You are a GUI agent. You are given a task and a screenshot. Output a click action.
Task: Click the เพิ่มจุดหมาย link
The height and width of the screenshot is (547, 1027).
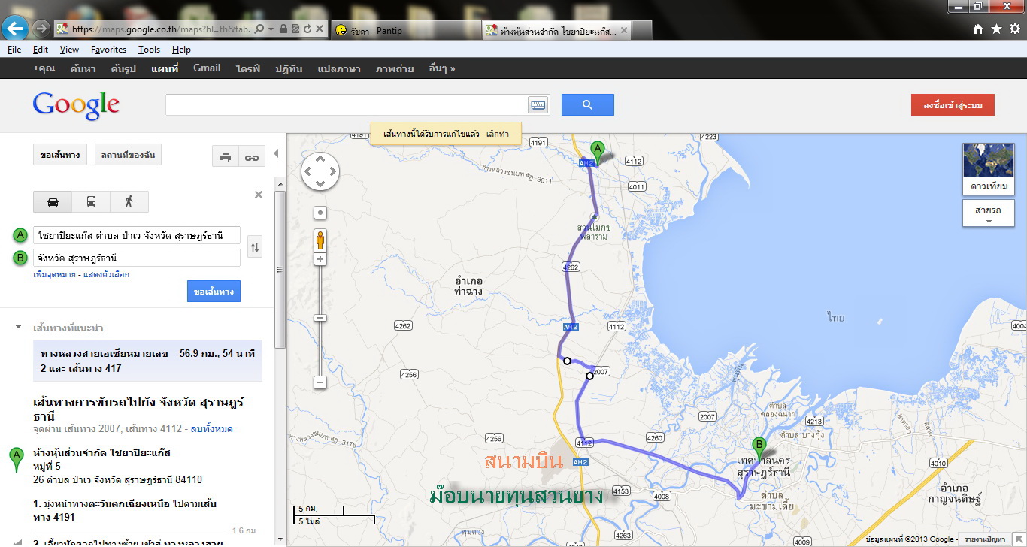[x=55, y=274]
